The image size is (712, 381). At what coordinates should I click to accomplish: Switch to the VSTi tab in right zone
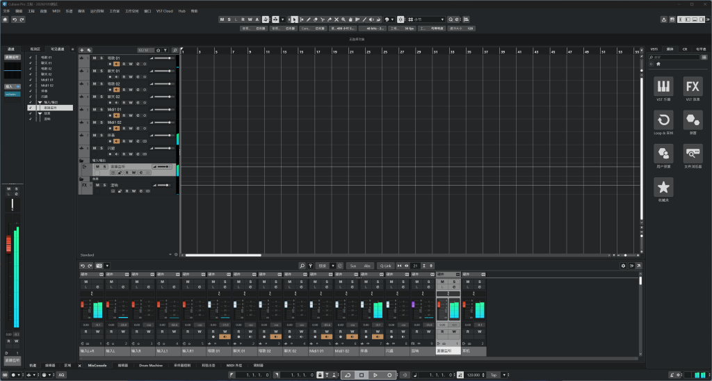[654, 49]
